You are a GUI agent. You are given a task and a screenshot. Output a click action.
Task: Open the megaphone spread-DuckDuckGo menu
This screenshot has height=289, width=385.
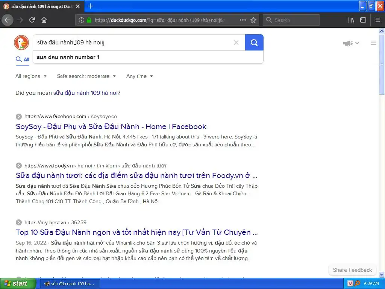pyautogui.click(x=351, y=43)
